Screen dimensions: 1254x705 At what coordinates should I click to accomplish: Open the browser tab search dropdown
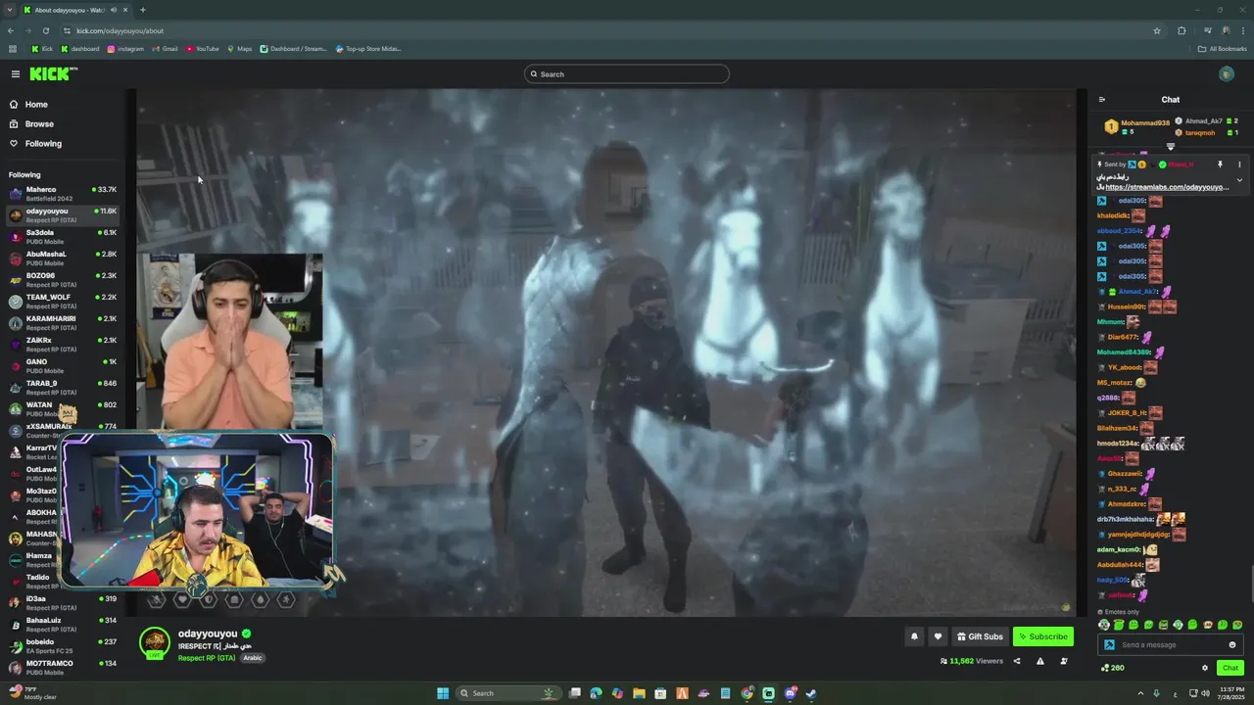click(x=10, y=10)
